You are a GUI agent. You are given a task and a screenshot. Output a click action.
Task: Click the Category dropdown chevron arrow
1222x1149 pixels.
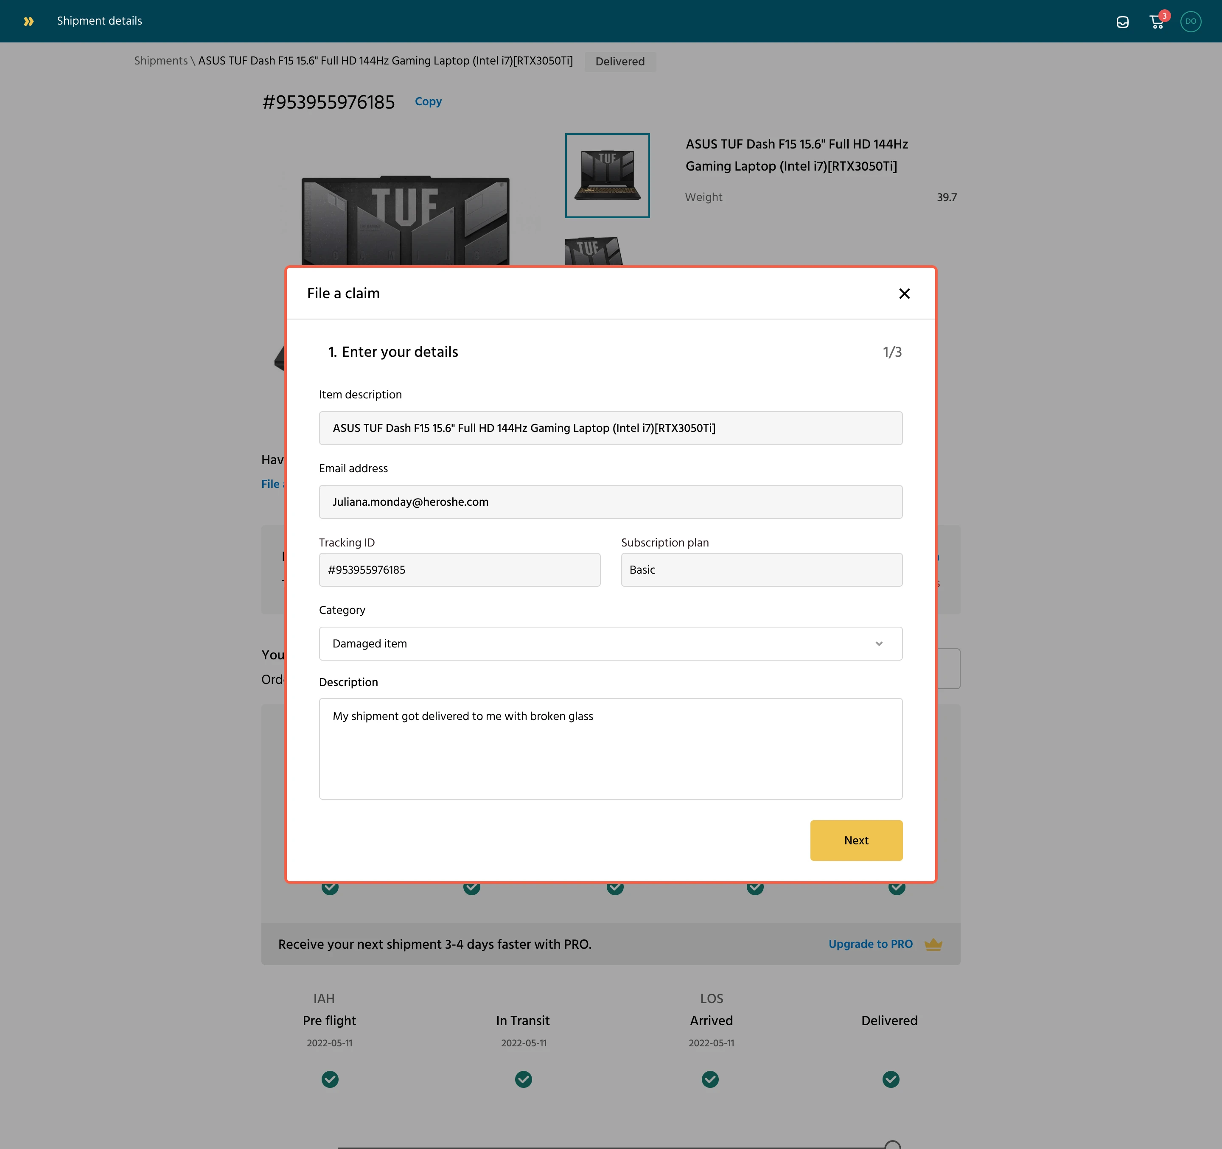click(x=878, y=644)
